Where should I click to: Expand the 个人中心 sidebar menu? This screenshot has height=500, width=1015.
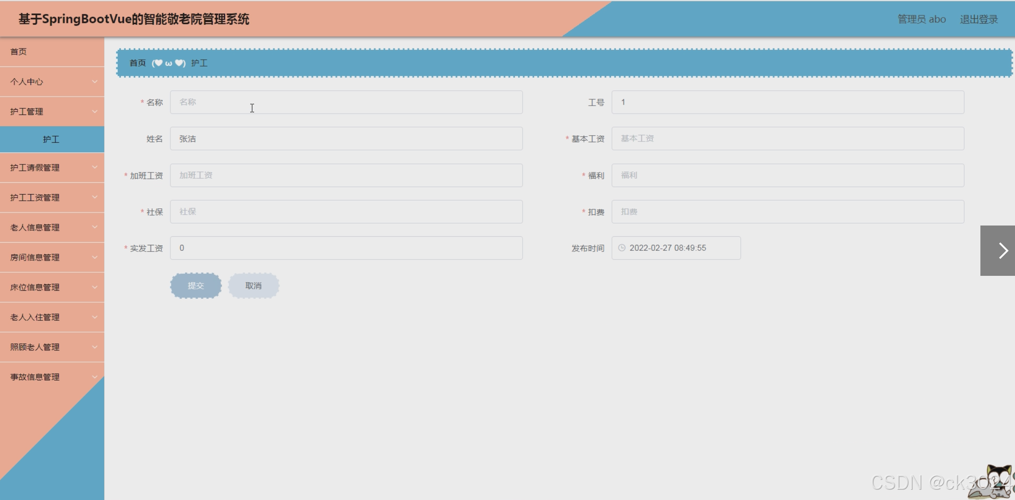pos(52,82)
